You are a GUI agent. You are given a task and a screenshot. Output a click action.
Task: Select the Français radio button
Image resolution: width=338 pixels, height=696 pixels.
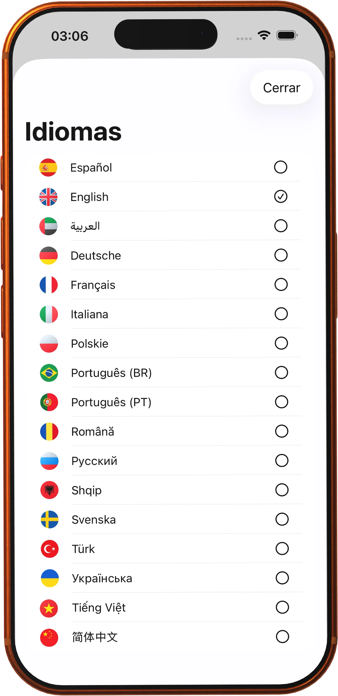click(x=281, y=285)
